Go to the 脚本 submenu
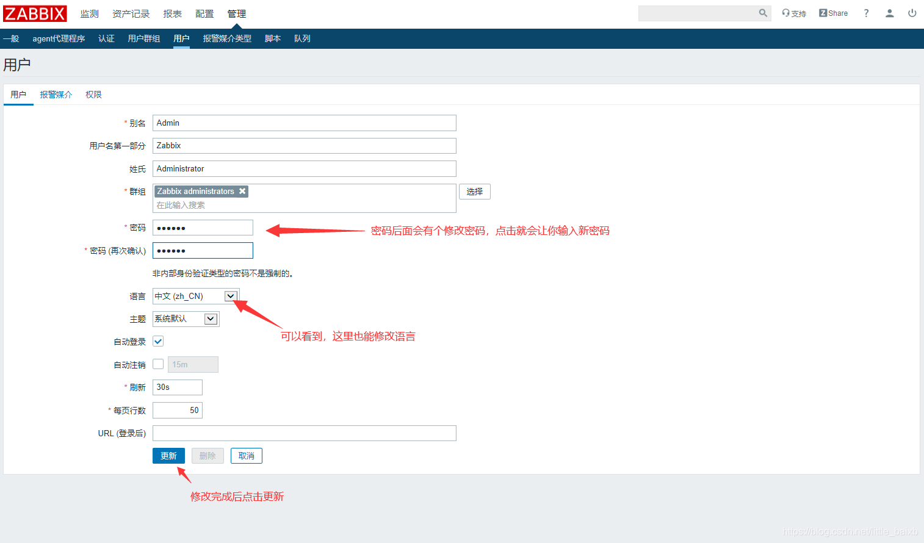The height and width of the screenshot is (543, 924). click(273, 38)
